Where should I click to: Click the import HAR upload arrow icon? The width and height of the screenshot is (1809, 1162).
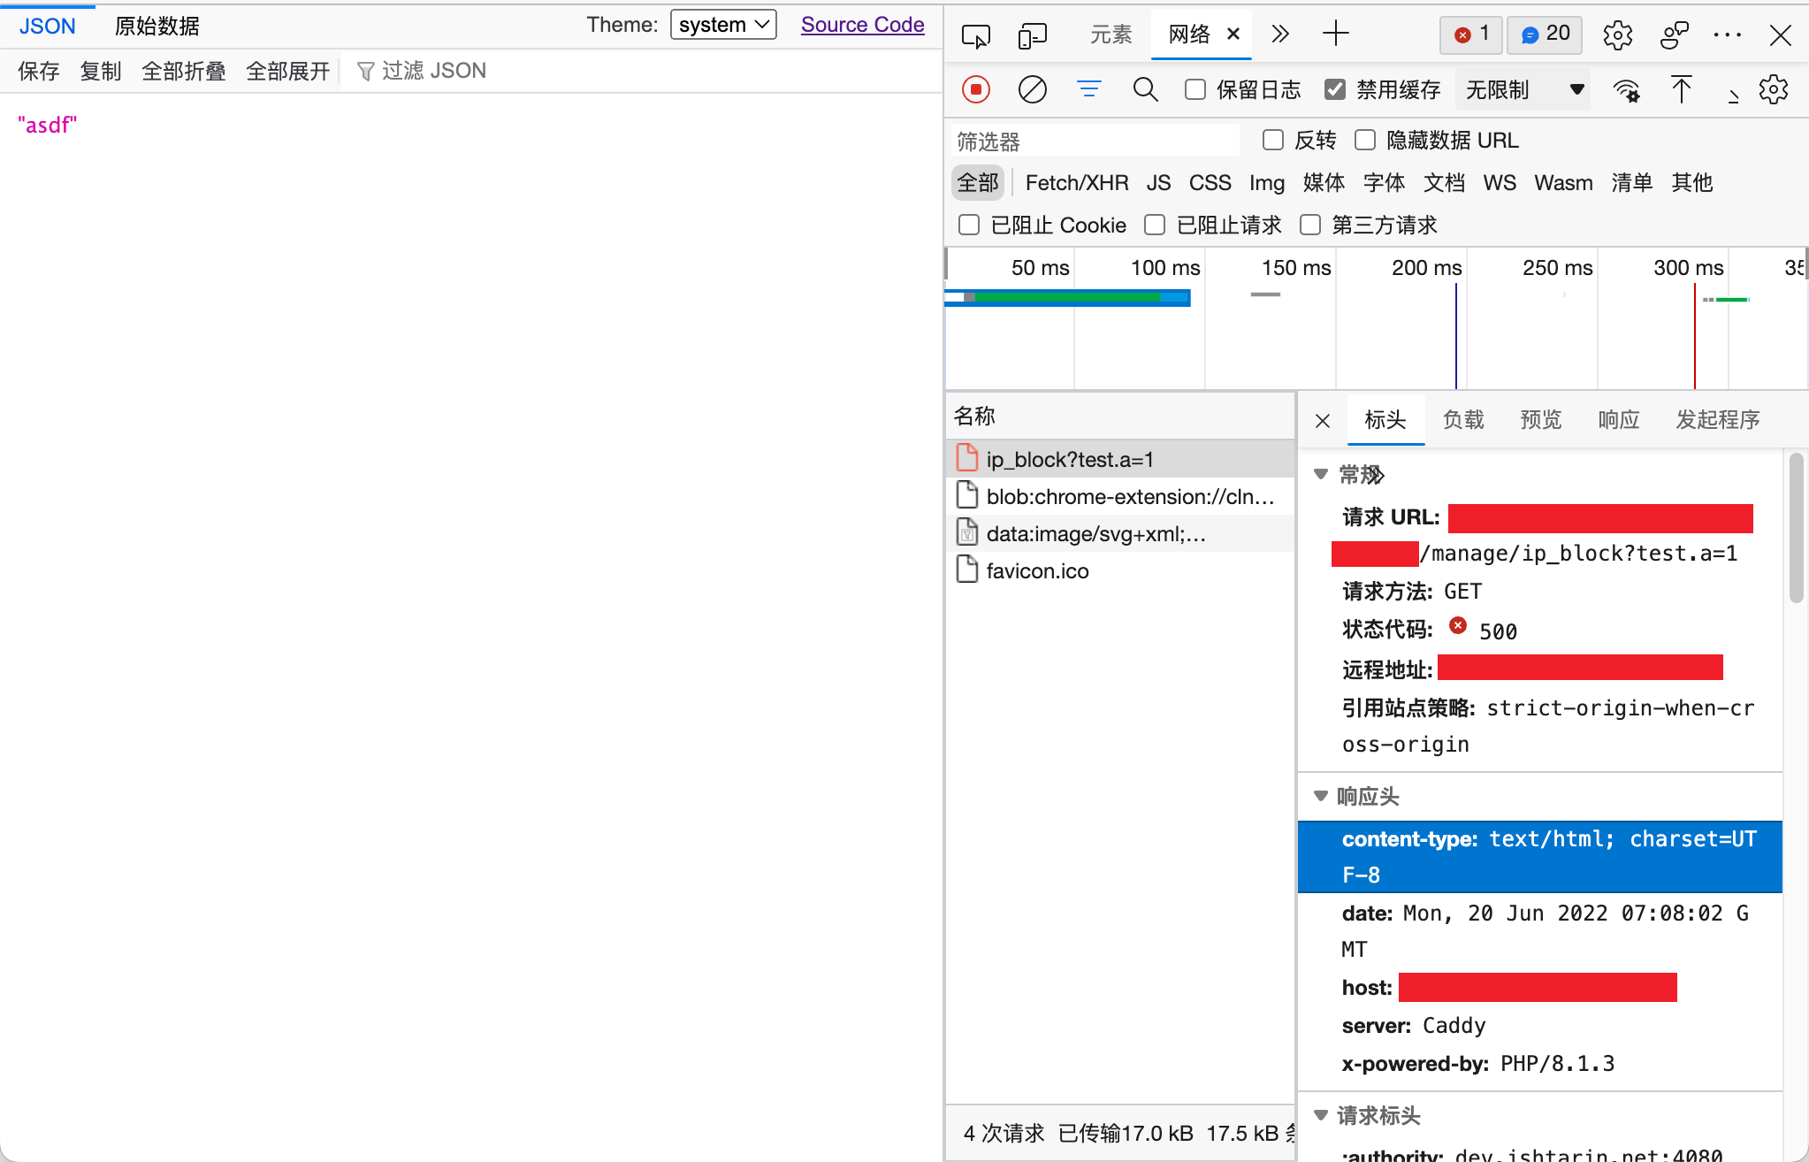(x=1681, y=89)
